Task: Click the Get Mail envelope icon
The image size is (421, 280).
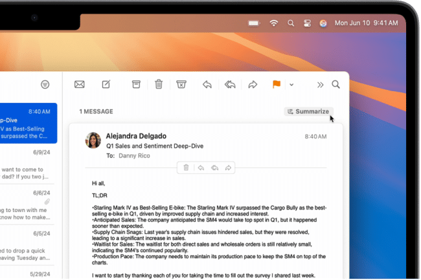Action: tap(80, 85)
